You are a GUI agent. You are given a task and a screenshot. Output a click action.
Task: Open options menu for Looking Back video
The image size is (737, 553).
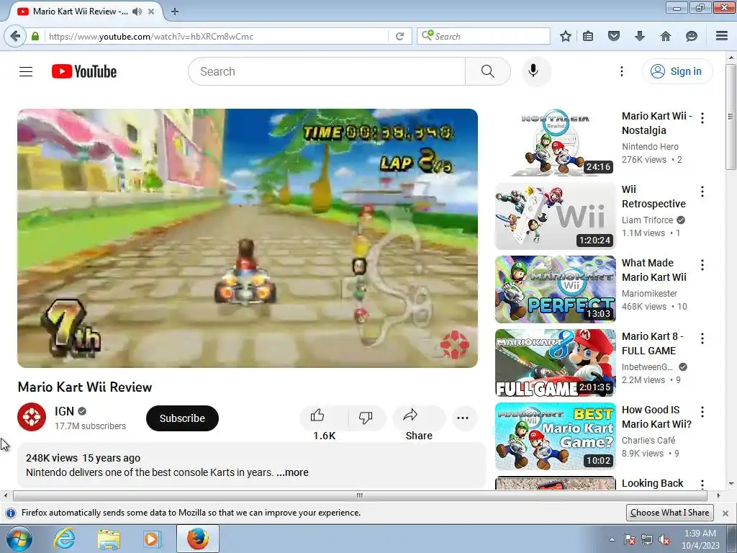pyautogui.click(x=702, y=484)
